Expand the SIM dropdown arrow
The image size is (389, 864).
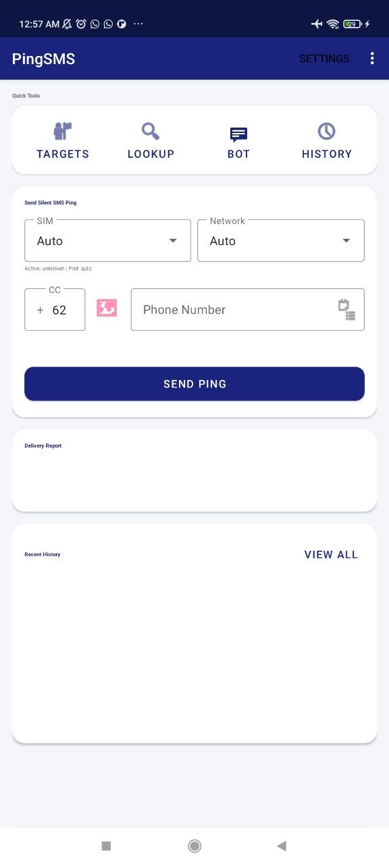(x=173, y=241)
